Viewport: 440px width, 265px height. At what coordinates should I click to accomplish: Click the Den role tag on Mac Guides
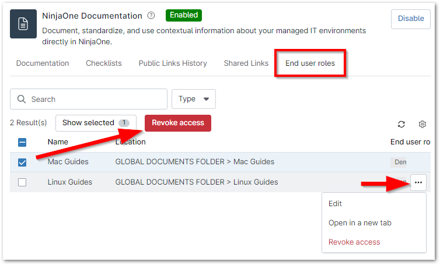pos(399,162)
